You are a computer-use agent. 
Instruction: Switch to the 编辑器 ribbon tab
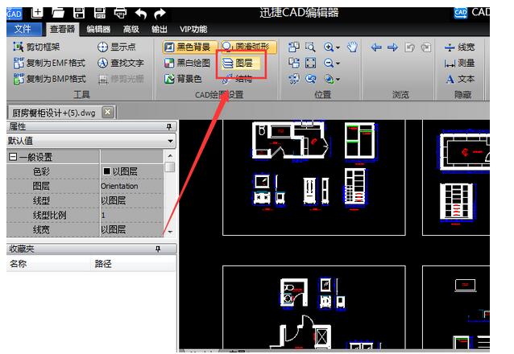tap(99, 30)
